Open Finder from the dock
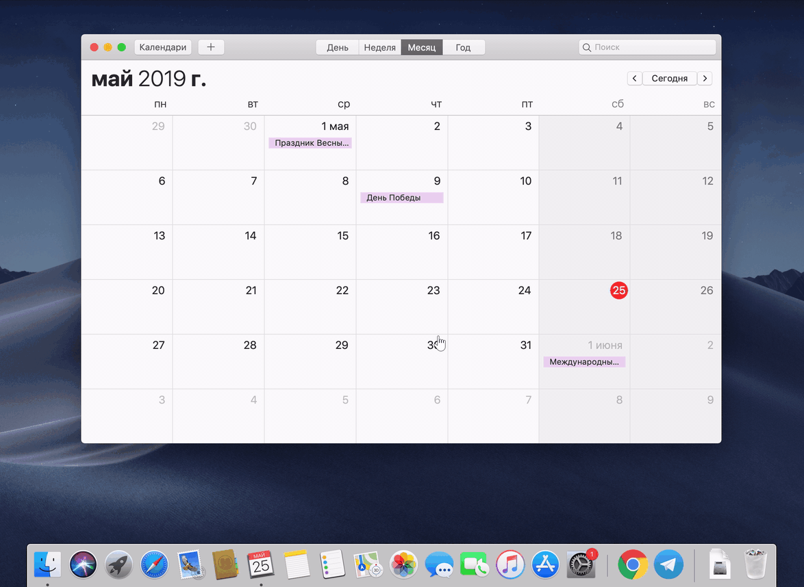The image size is (804, 587). click(47, 564)
